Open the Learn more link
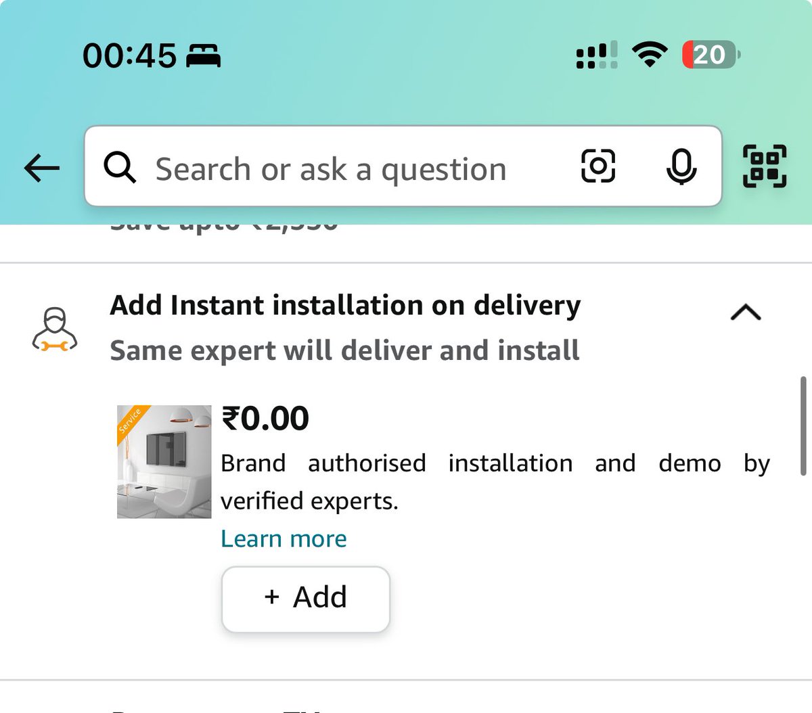The height and width of the screenshot is (713, 812). coord(284,538)
